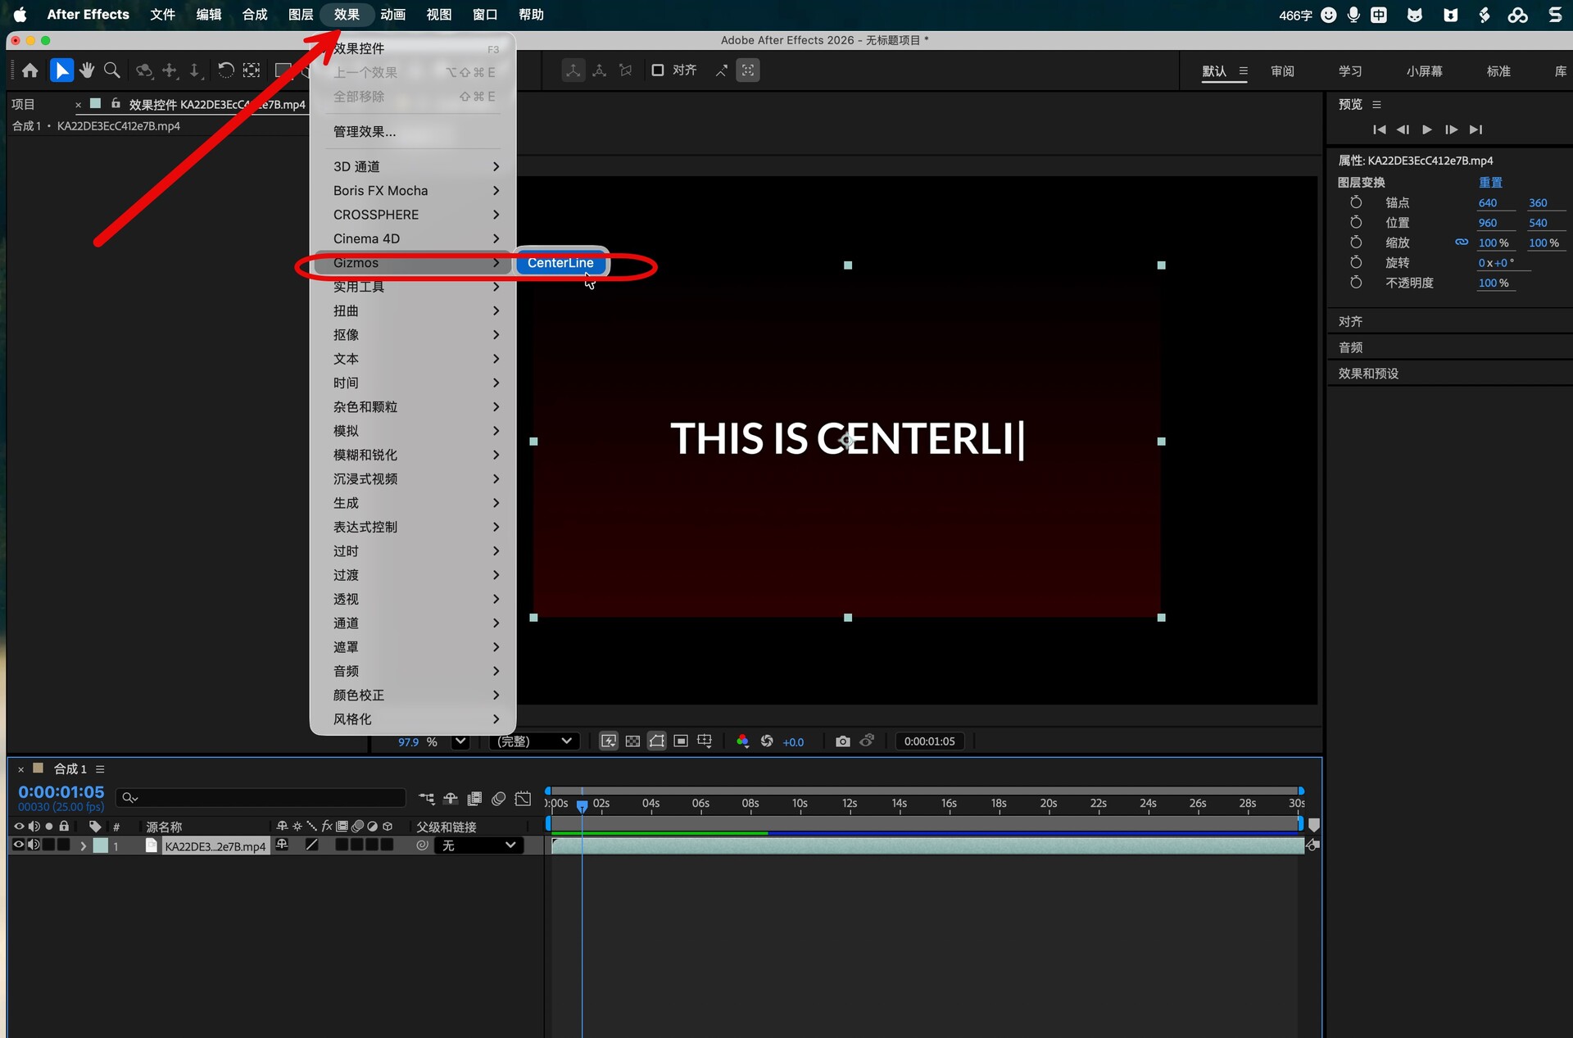The image size is (1573, 1038).
Task: Toggle the Region of Interest button
Action: [x=681, y=741]
